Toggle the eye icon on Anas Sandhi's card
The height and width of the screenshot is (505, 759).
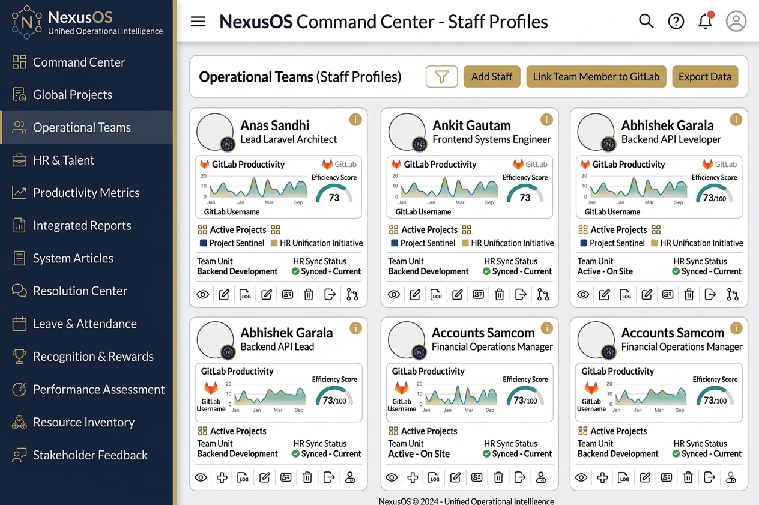tap(203, 294)
